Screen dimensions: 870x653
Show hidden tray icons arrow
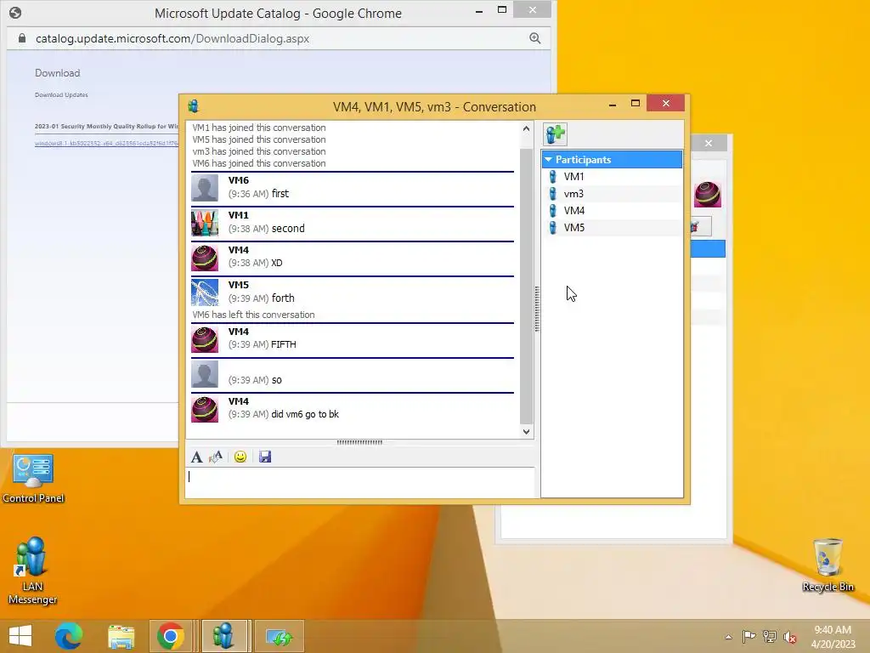tap(728, 637)
